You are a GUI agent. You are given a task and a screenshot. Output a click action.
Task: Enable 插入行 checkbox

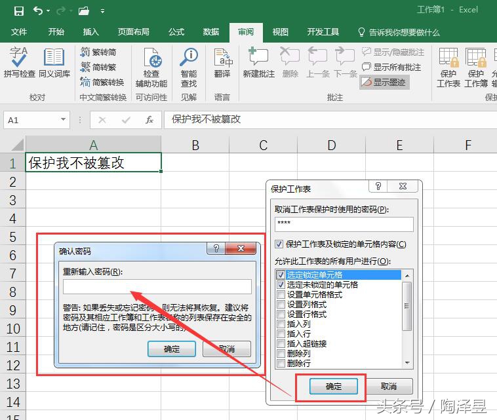[281, 334]
